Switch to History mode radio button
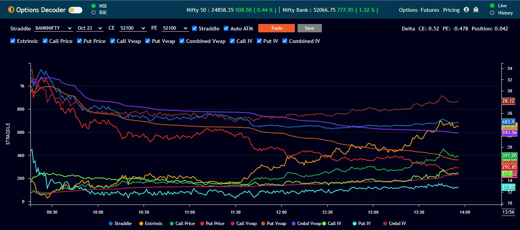 click(492, 13)
